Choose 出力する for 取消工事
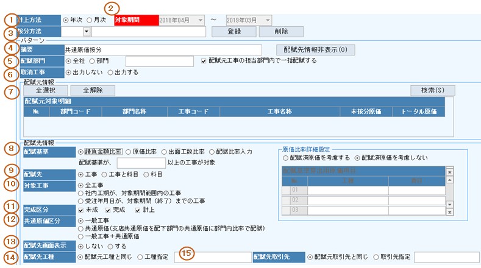Image resolution: width=481 pixels, height=268 pixels. 110,73
